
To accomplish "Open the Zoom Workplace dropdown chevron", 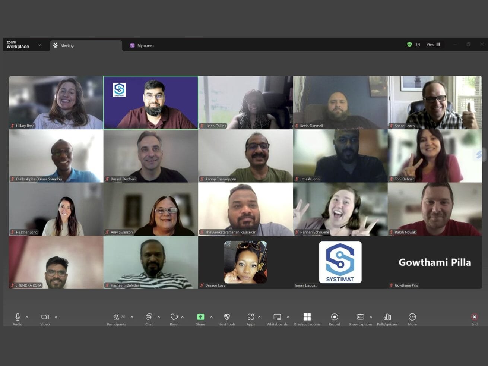I will point(40,45).
